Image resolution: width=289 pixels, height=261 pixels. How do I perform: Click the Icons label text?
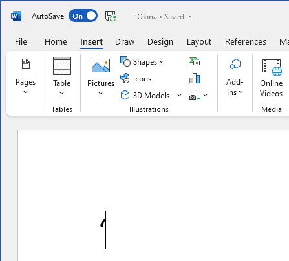coord(142,79)
